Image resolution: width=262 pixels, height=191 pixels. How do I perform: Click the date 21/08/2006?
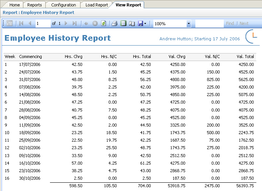pyautogui.click(x=30, y=102)
